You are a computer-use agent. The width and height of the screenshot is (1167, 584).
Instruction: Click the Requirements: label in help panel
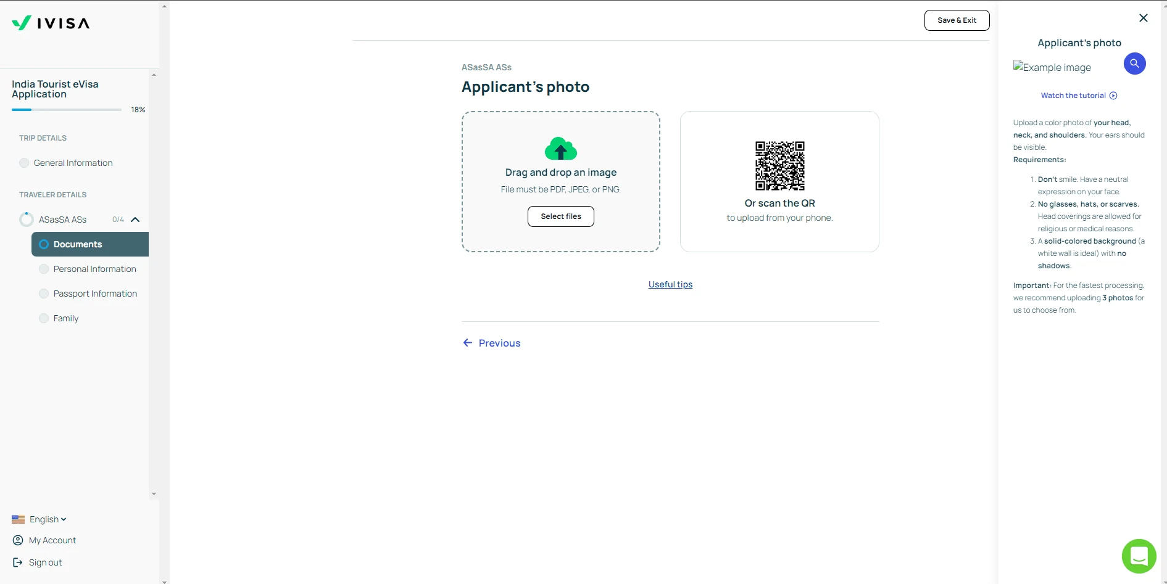tap(1039, 160)
